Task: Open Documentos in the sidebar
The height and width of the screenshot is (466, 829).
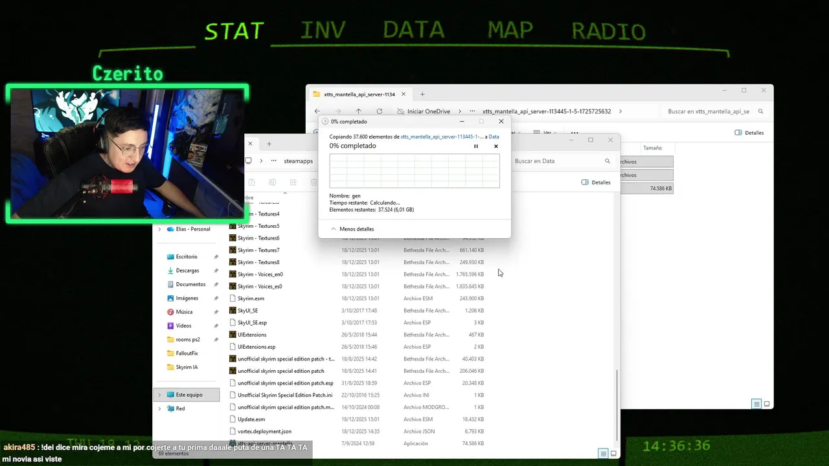Action: (x=190, y=284)
